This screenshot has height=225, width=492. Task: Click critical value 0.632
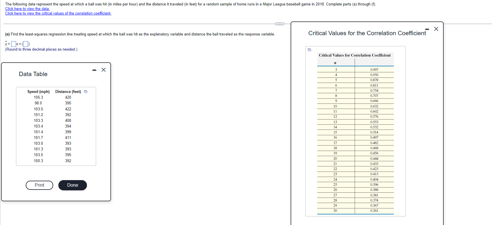tap(374, 106)
